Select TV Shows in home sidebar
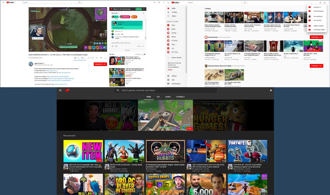 pyautogui.click(x=175, y=40)
